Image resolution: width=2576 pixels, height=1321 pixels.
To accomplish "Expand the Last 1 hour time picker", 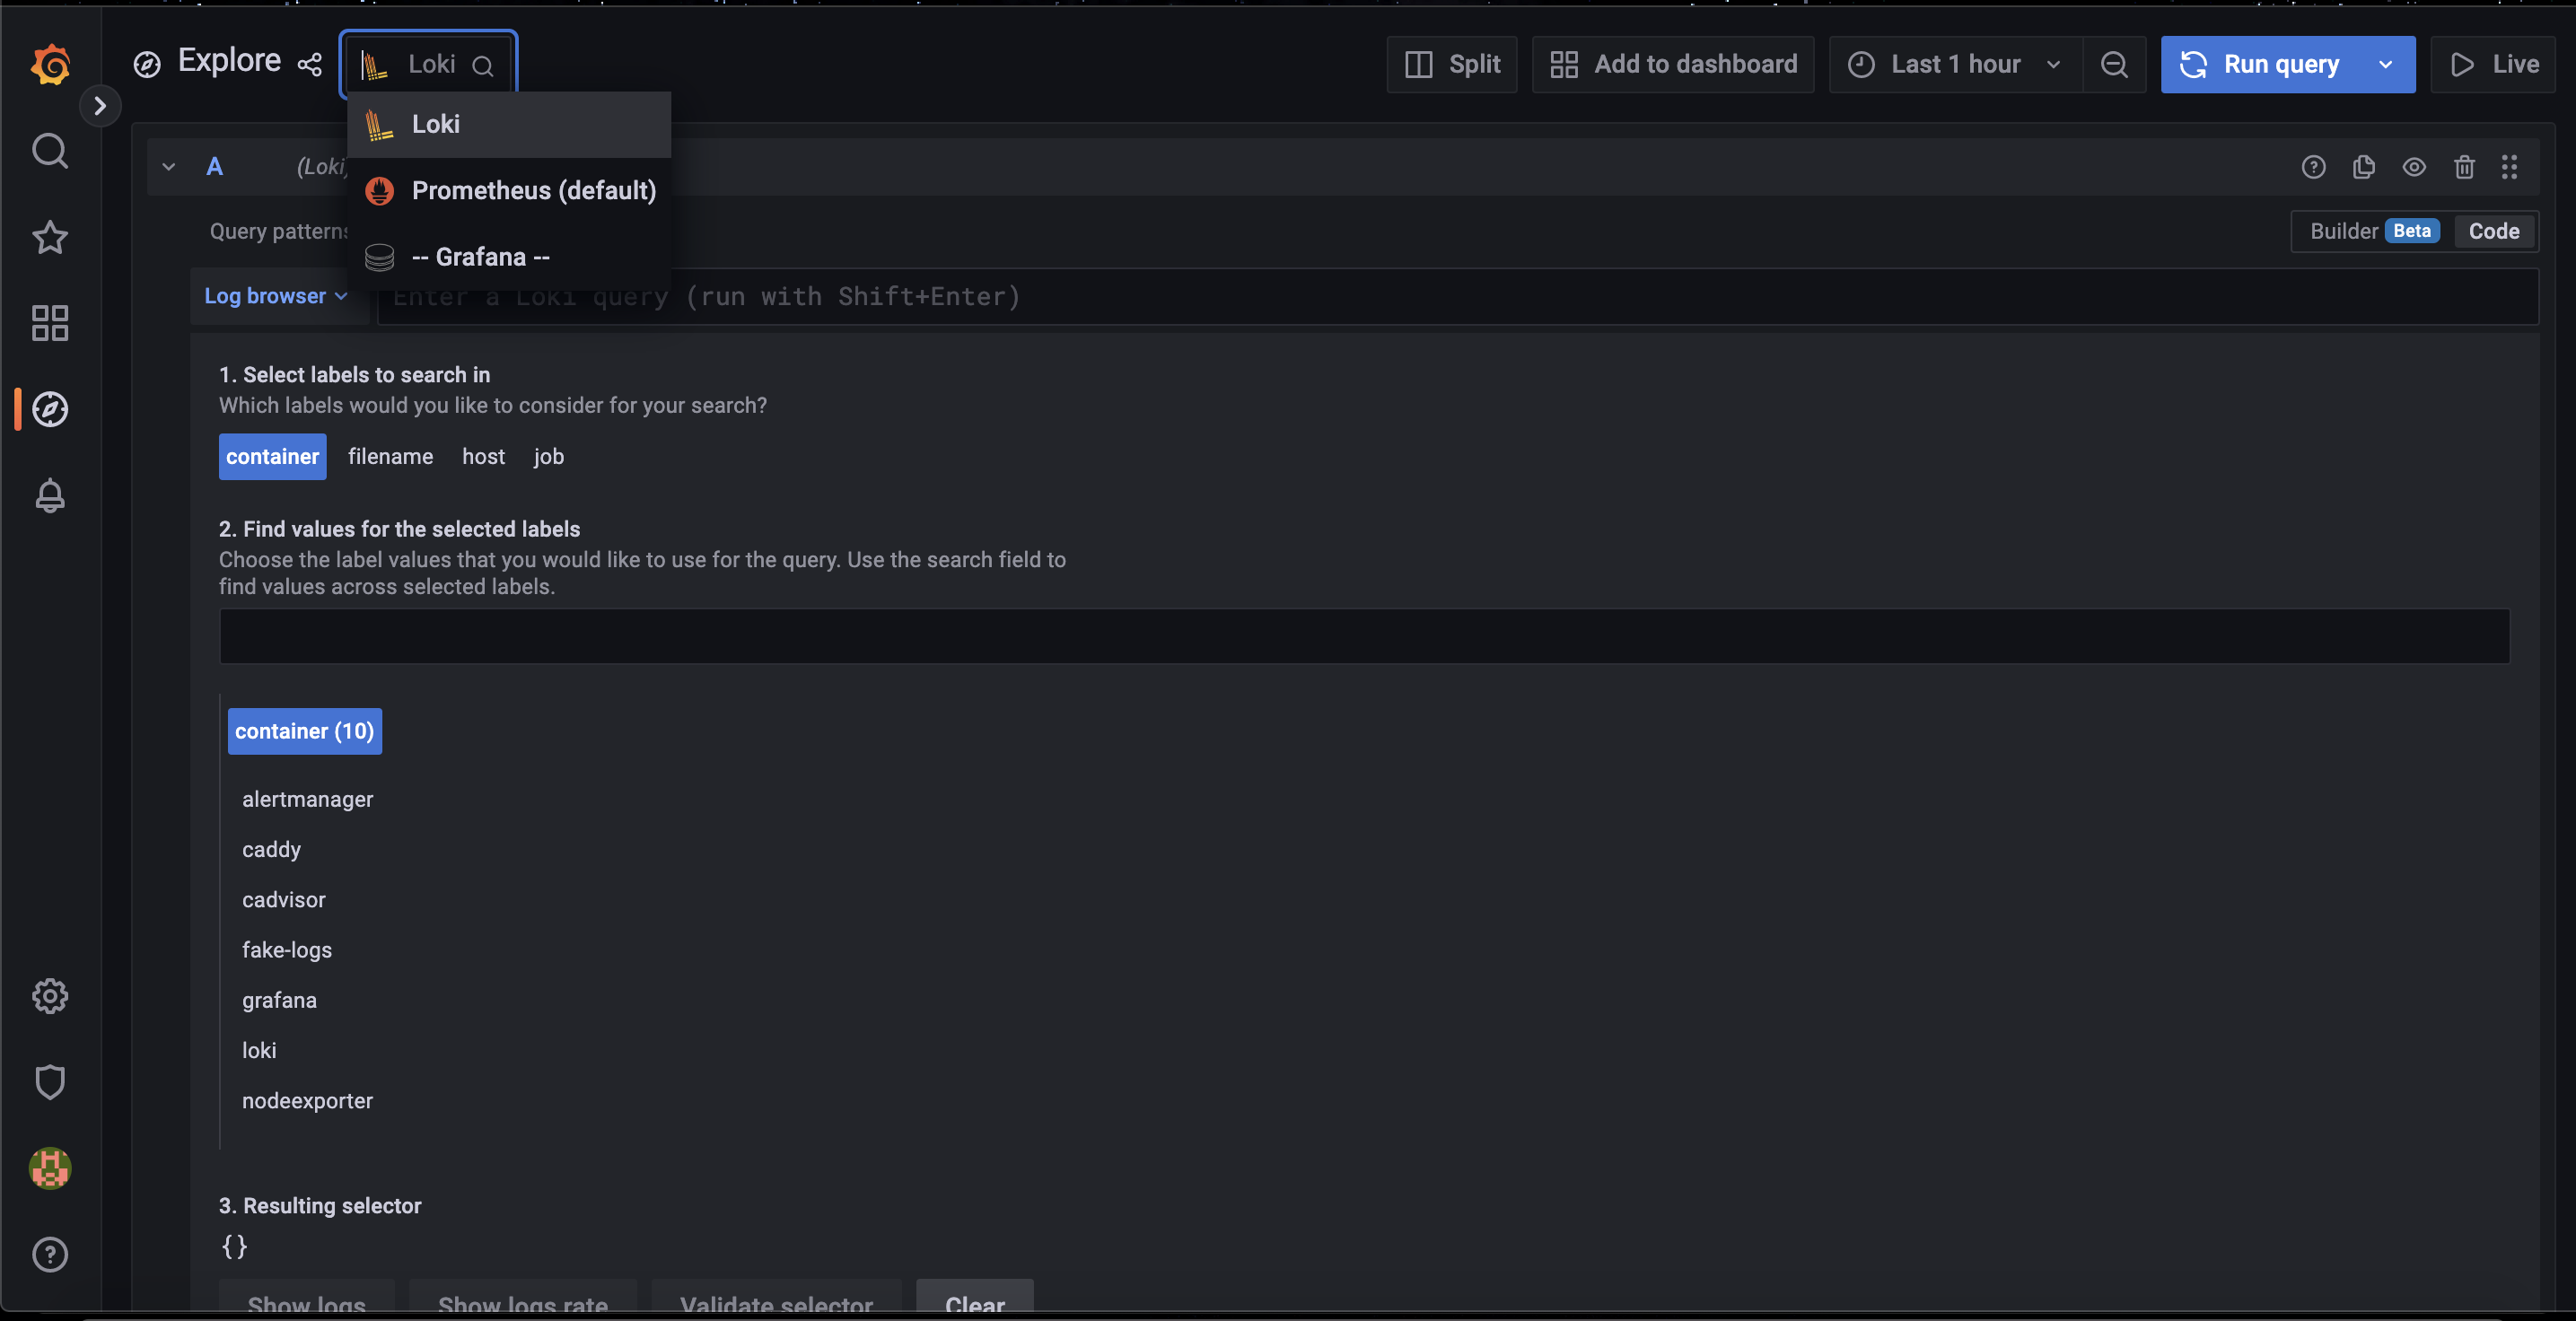I will pyautogui.click(x=1955, y=65).
